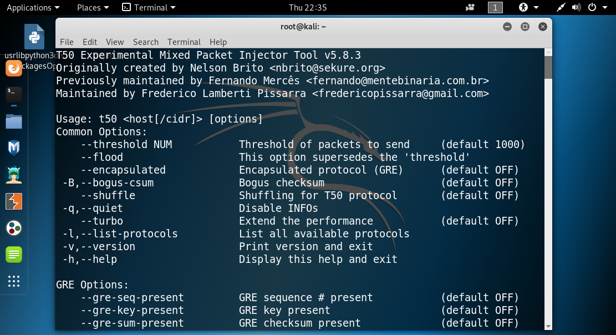Click the '--gre-seq-present' text
The image size is (616, 335).
[x=133, y=298]
